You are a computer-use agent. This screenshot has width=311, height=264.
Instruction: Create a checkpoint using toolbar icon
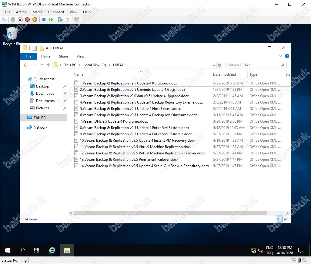(60, 20)
